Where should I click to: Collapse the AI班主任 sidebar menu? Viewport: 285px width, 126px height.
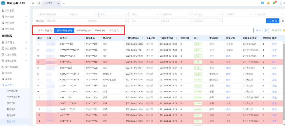[15, 85]
